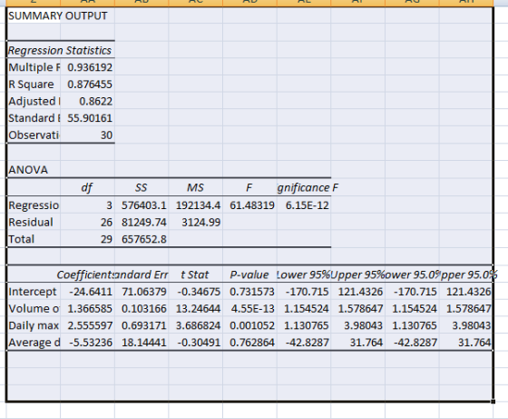Select Daily max coefficient 2.555597
The height and width of the screenshot is (419, 508).
coord(87,325)
